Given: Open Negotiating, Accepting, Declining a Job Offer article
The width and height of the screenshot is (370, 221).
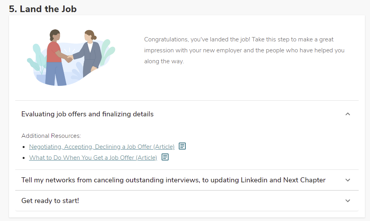Looking at the screenshot, I should pyautogui.click(x=102, y=147).
